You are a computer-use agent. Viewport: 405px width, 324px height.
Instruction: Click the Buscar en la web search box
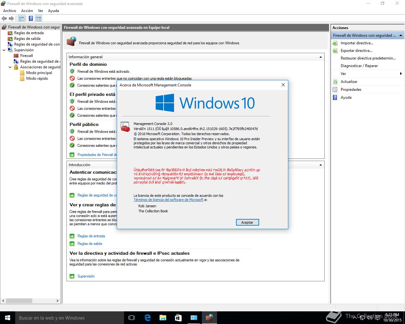coord(70,318)
